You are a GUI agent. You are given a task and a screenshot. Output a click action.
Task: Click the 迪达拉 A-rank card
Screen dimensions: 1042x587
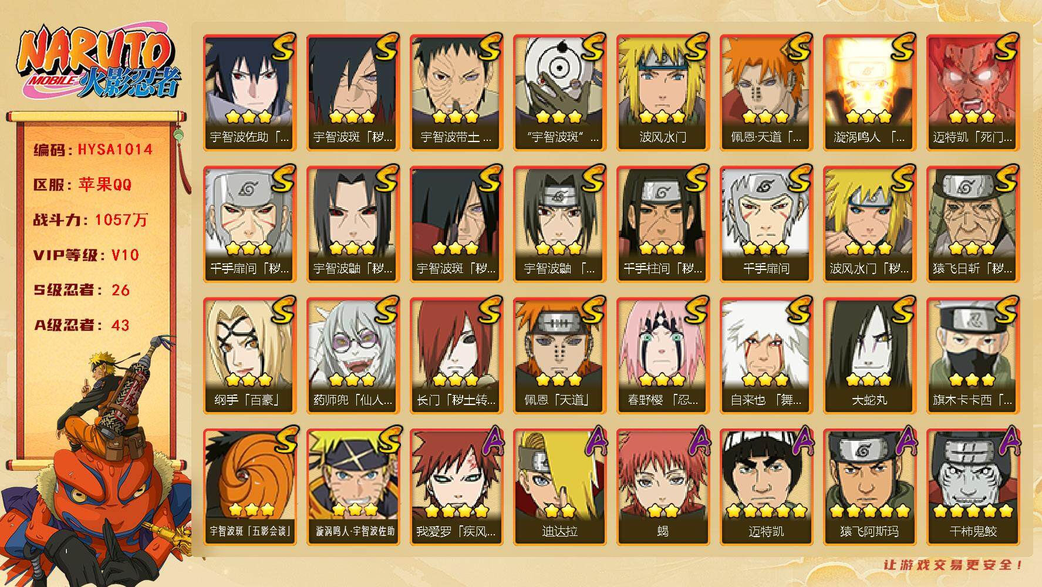coord(559,487)
